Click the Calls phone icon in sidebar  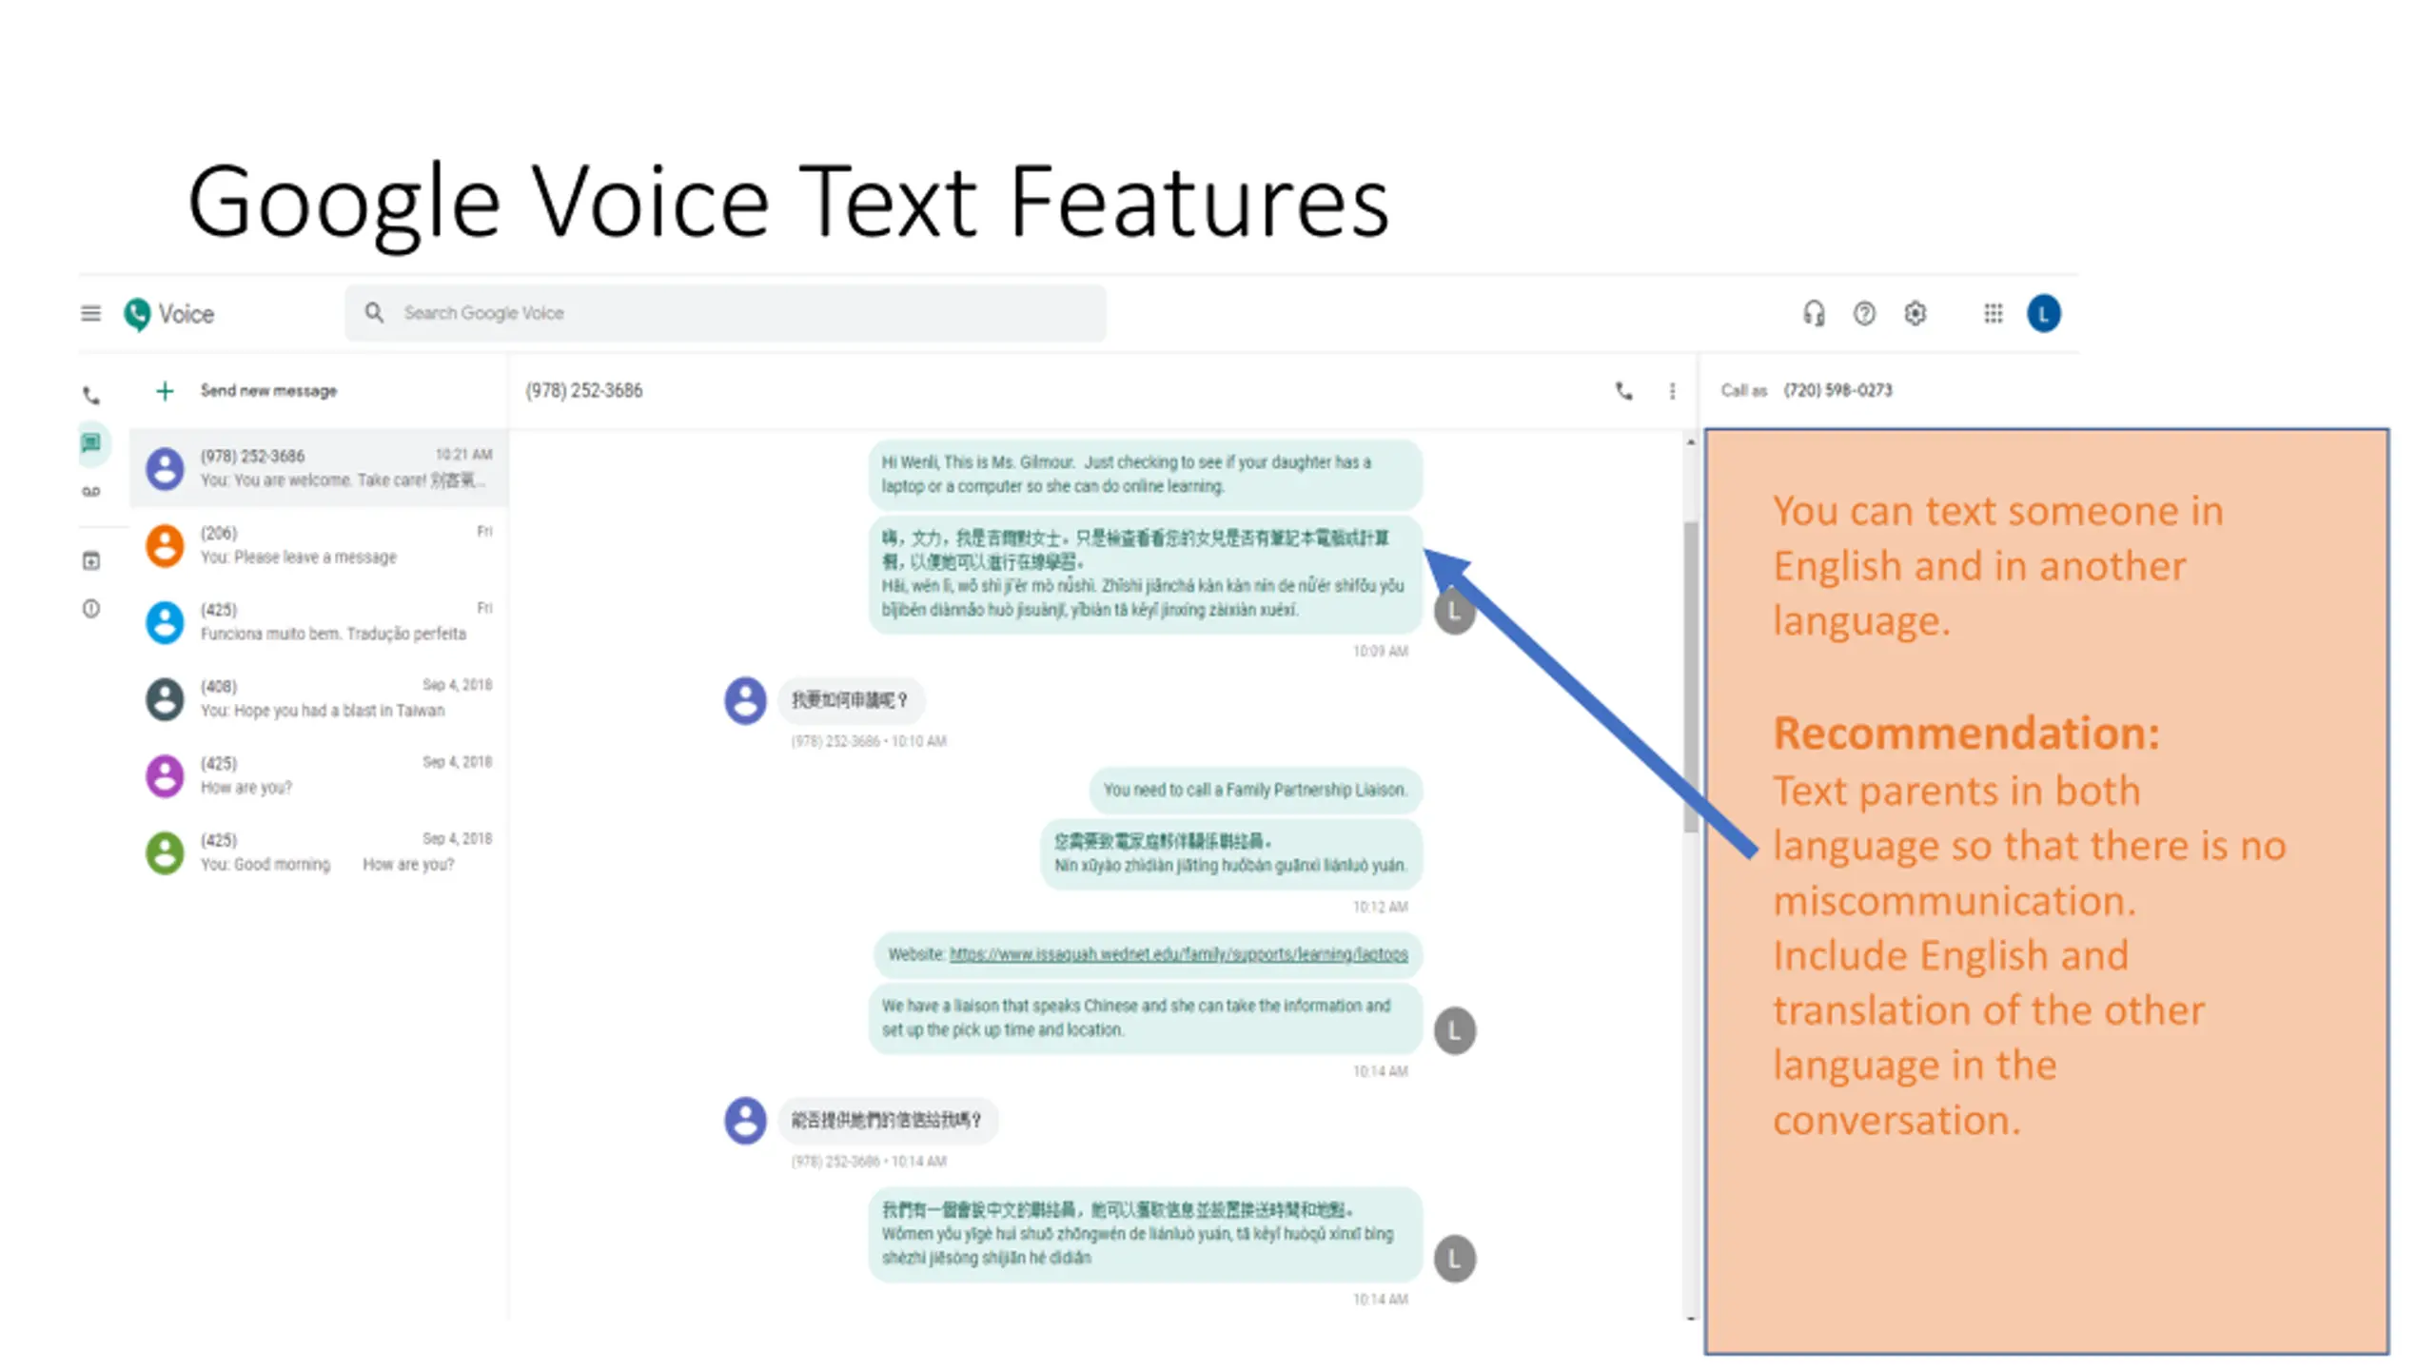(x=91, y=395)
